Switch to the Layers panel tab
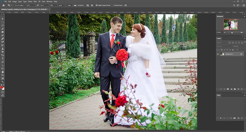 pos(219,38)
